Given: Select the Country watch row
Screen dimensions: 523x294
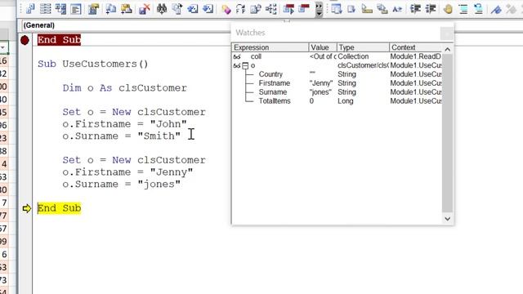Looking at the screenshot, I should 337,74.
